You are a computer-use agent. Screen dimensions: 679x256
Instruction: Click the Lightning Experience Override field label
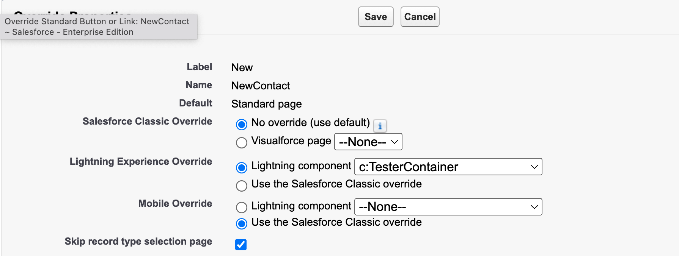tap(141, 162)
